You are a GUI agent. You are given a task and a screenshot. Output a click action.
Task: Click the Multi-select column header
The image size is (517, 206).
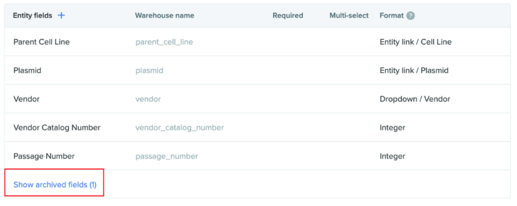[349, 16]
